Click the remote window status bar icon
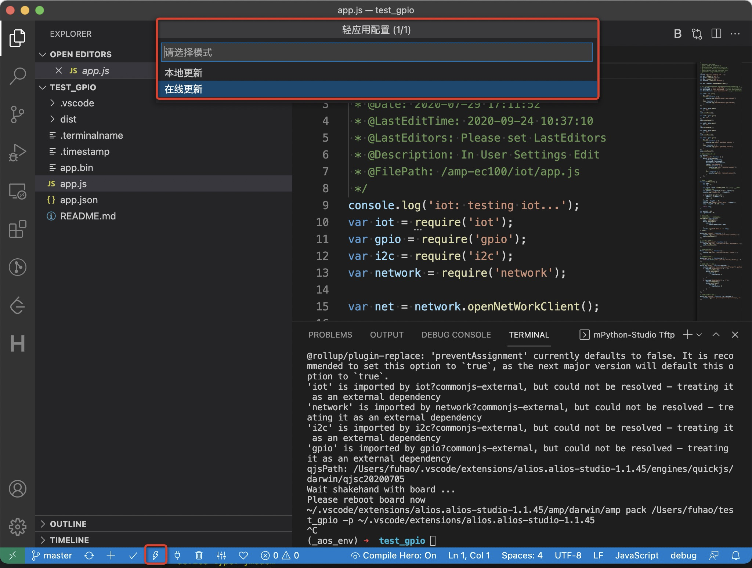752x568 pixels. (12, 556)
